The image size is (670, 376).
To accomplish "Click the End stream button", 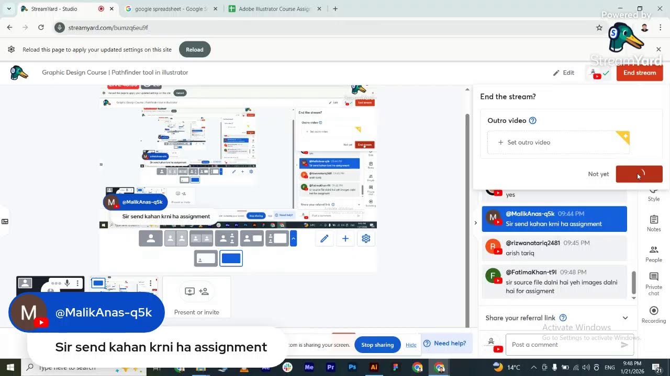I will click(640, 73).
